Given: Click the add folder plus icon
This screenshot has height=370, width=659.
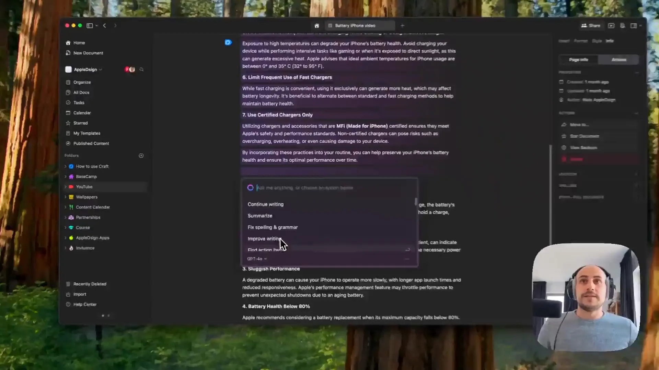Looking at the screenshot, I should pyautogui.click(x=141, y=156).
